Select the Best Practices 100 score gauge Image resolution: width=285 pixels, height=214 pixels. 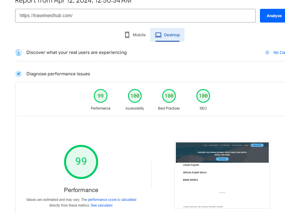coord(169,96)
